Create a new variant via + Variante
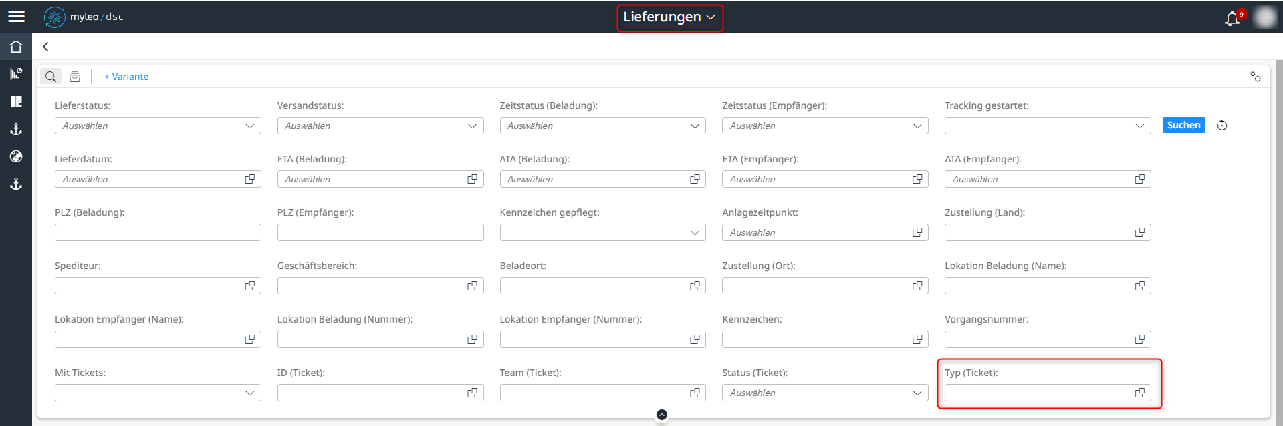 (x=126, y=76)
